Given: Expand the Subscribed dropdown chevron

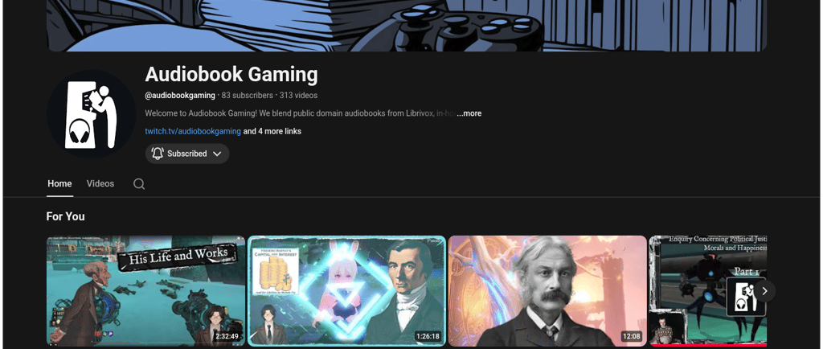Looking at the screenshot, I should click(x=217, y=154).
